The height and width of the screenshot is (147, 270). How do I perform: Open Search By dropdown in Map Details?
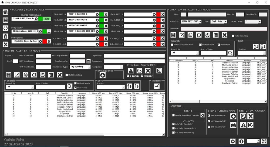32,87
